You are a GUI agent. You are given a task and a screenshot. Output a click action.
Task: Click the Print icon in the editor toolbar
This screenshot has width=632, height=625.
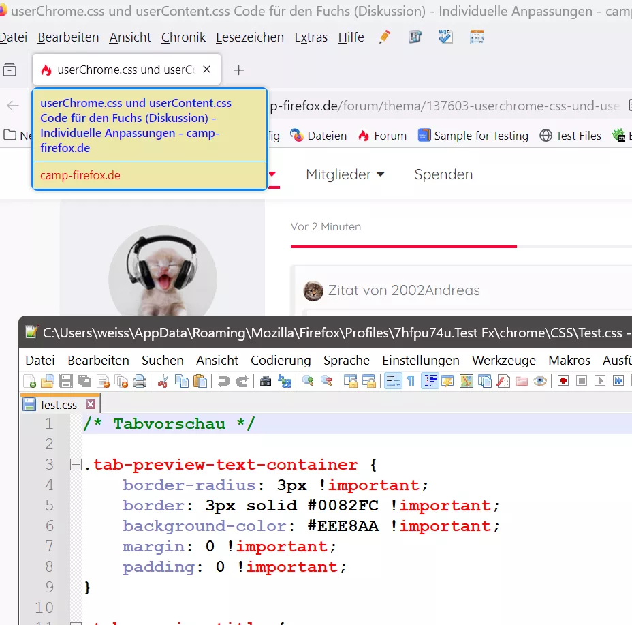(x=140, y=381)
